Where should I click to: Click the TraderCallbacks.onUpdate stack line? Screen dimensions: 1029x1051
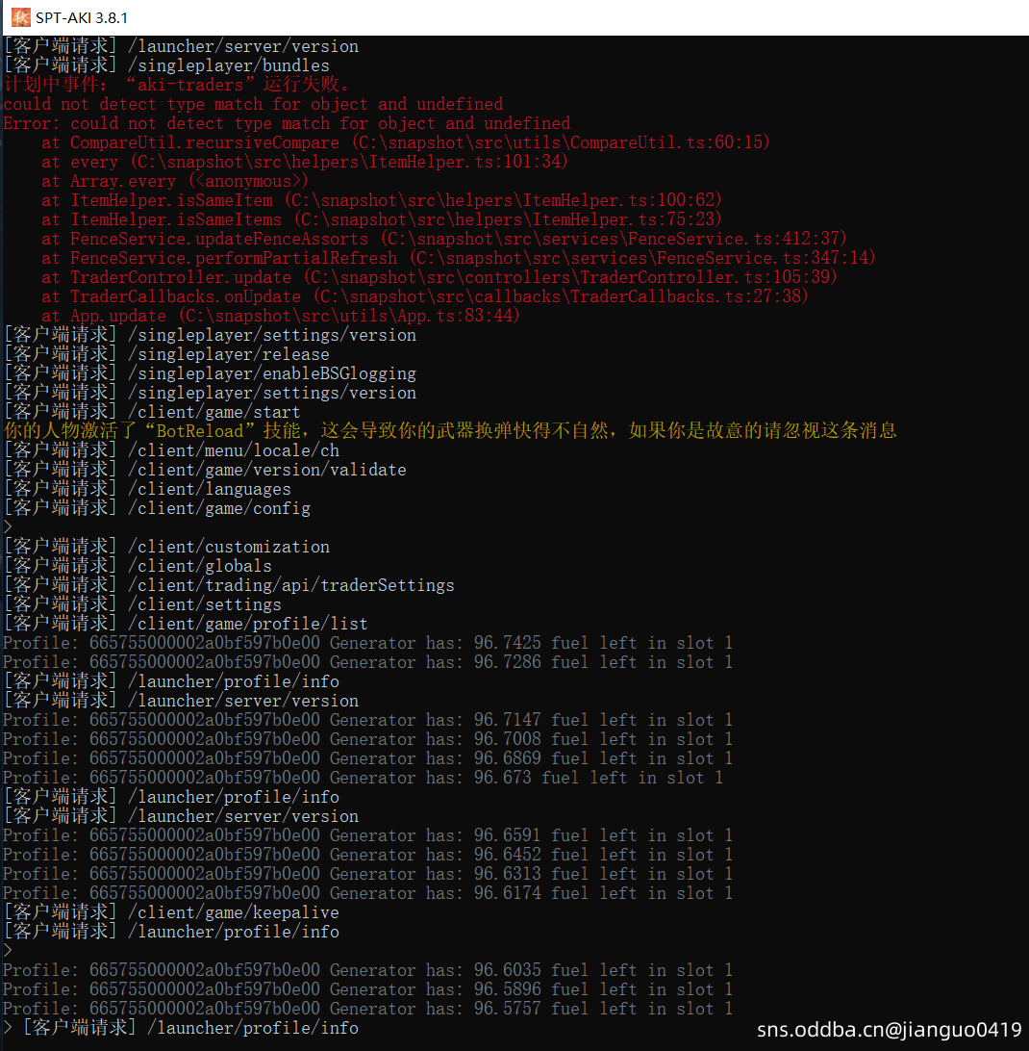click(423, 296)
